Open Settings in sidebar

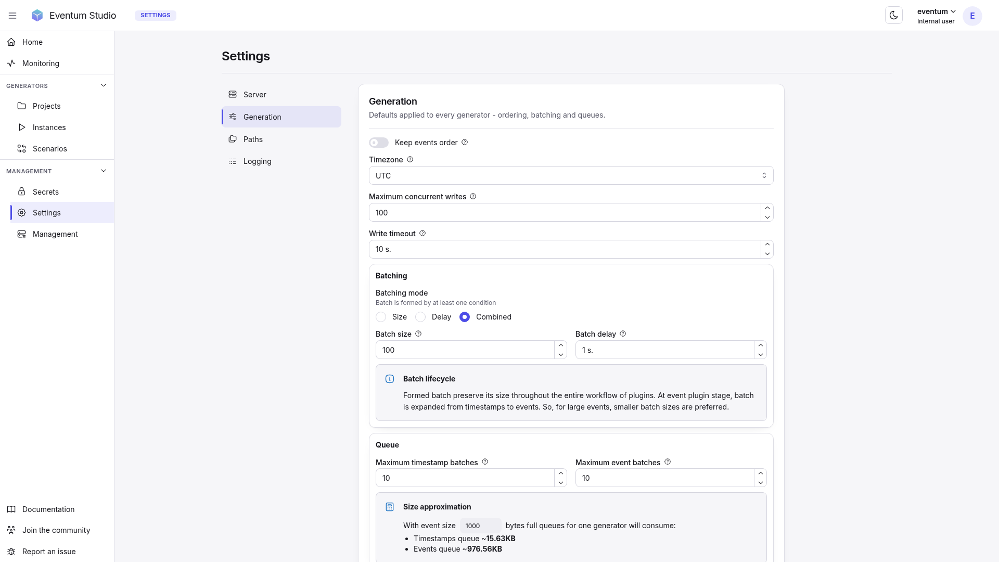62,213
